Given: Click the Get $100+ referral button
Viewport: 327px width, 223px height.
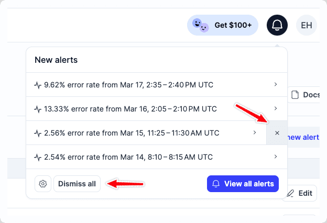Looking at the screenshot, I should 223,25.
